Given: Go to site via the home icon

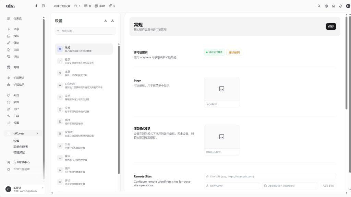Looking at the screenshot, I should pos(333,6).
